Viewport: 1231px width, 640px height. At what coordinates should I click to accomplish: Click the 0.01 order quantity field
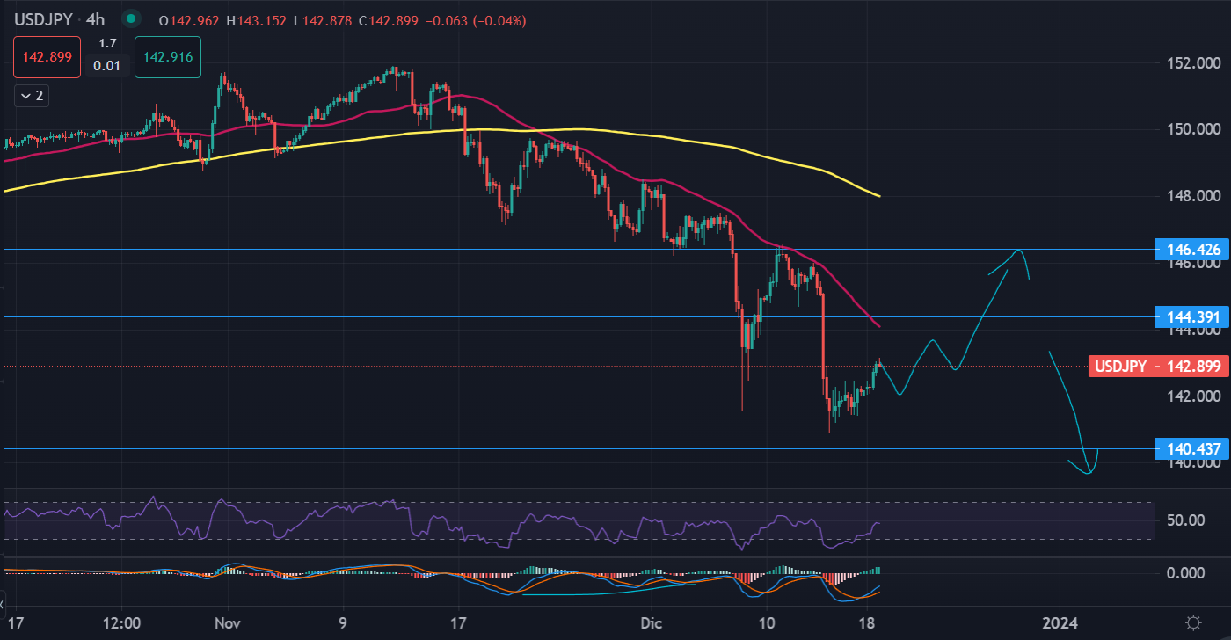click(x=107, y=66)
